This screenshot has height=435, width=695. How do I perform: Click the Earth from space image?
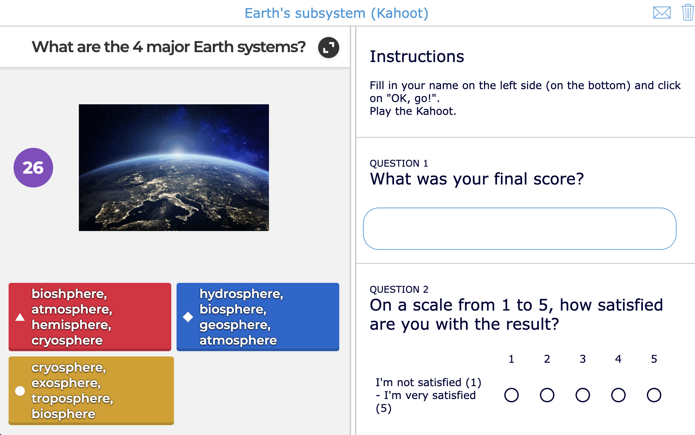174,167
